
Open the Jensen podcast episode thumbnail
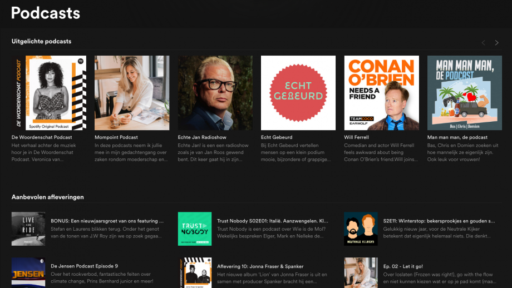(28, 272)
